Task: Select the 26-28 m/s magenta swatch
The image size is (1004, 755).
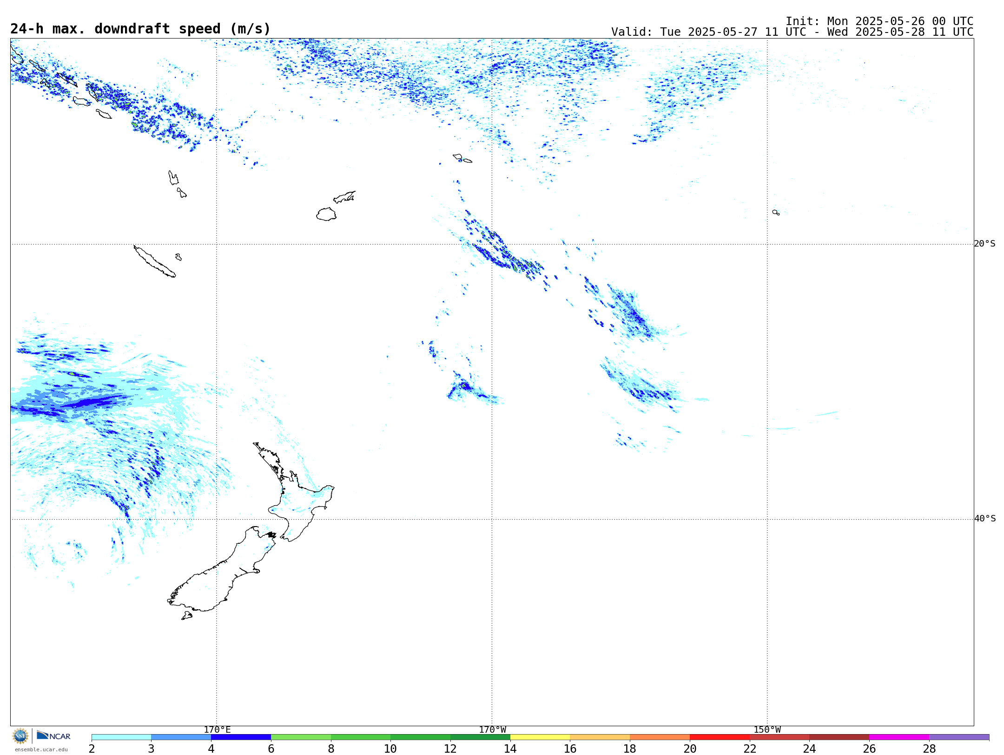Action: 899,737
